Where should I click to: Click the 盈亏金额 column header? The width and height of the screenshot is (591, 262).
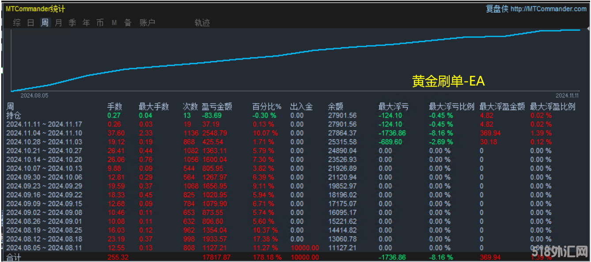pos(217,107)
